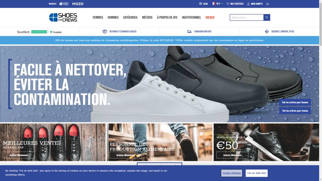Open Cookie Settings
322x181 pixels.
pos(232,173)
